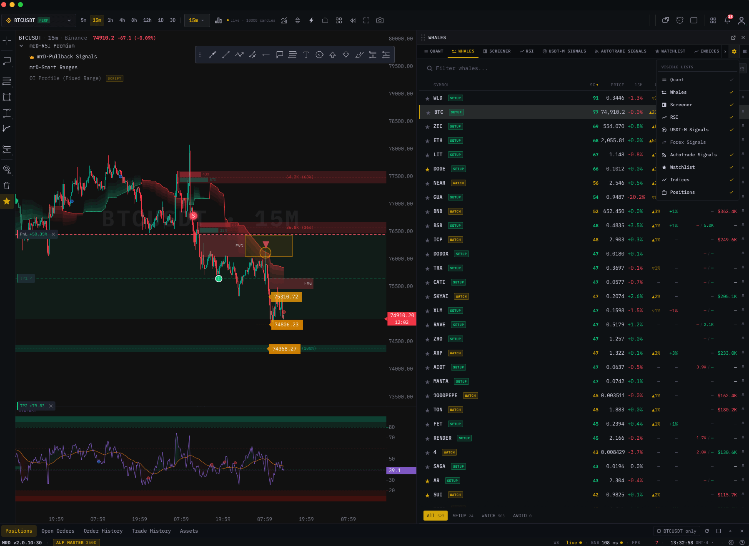Image resolution: width=749 pixels, height=546 pixels.
Task: Close the PnL +50.35% label
Action: (53, 234)
